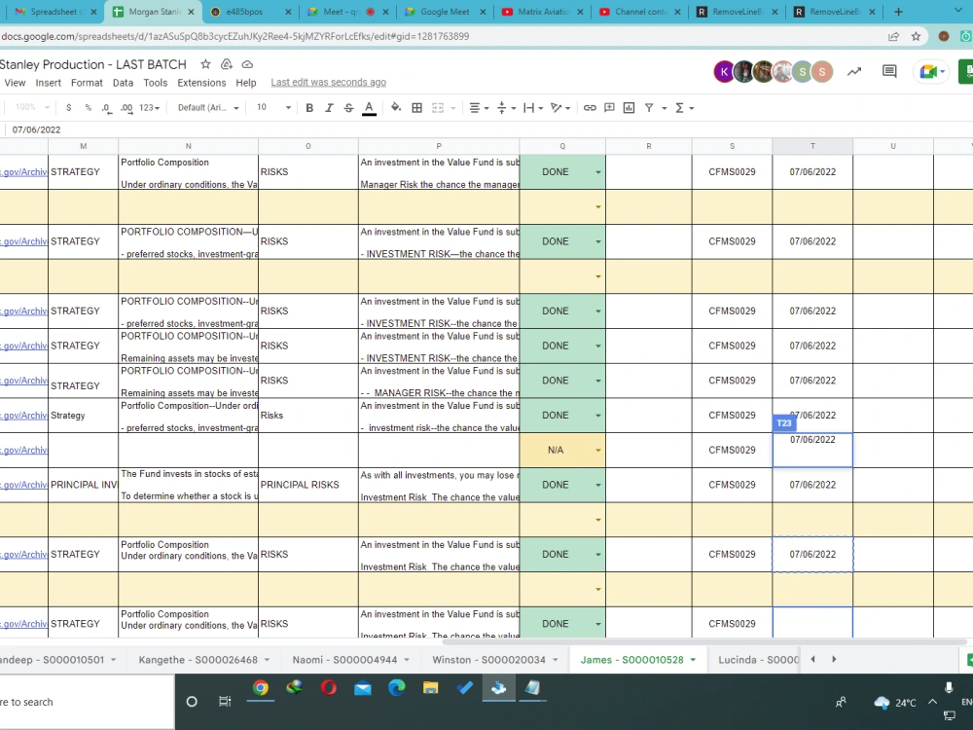973x730 pixels.
Task: Share this page from address bar
Action: point(893,37)
